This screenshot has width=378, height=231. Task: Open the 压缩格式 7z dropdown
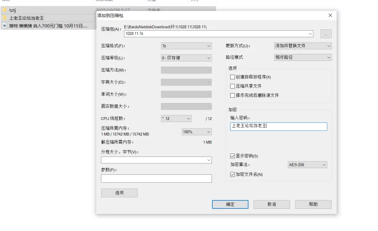pyautogui.click(x=186, y=46)
